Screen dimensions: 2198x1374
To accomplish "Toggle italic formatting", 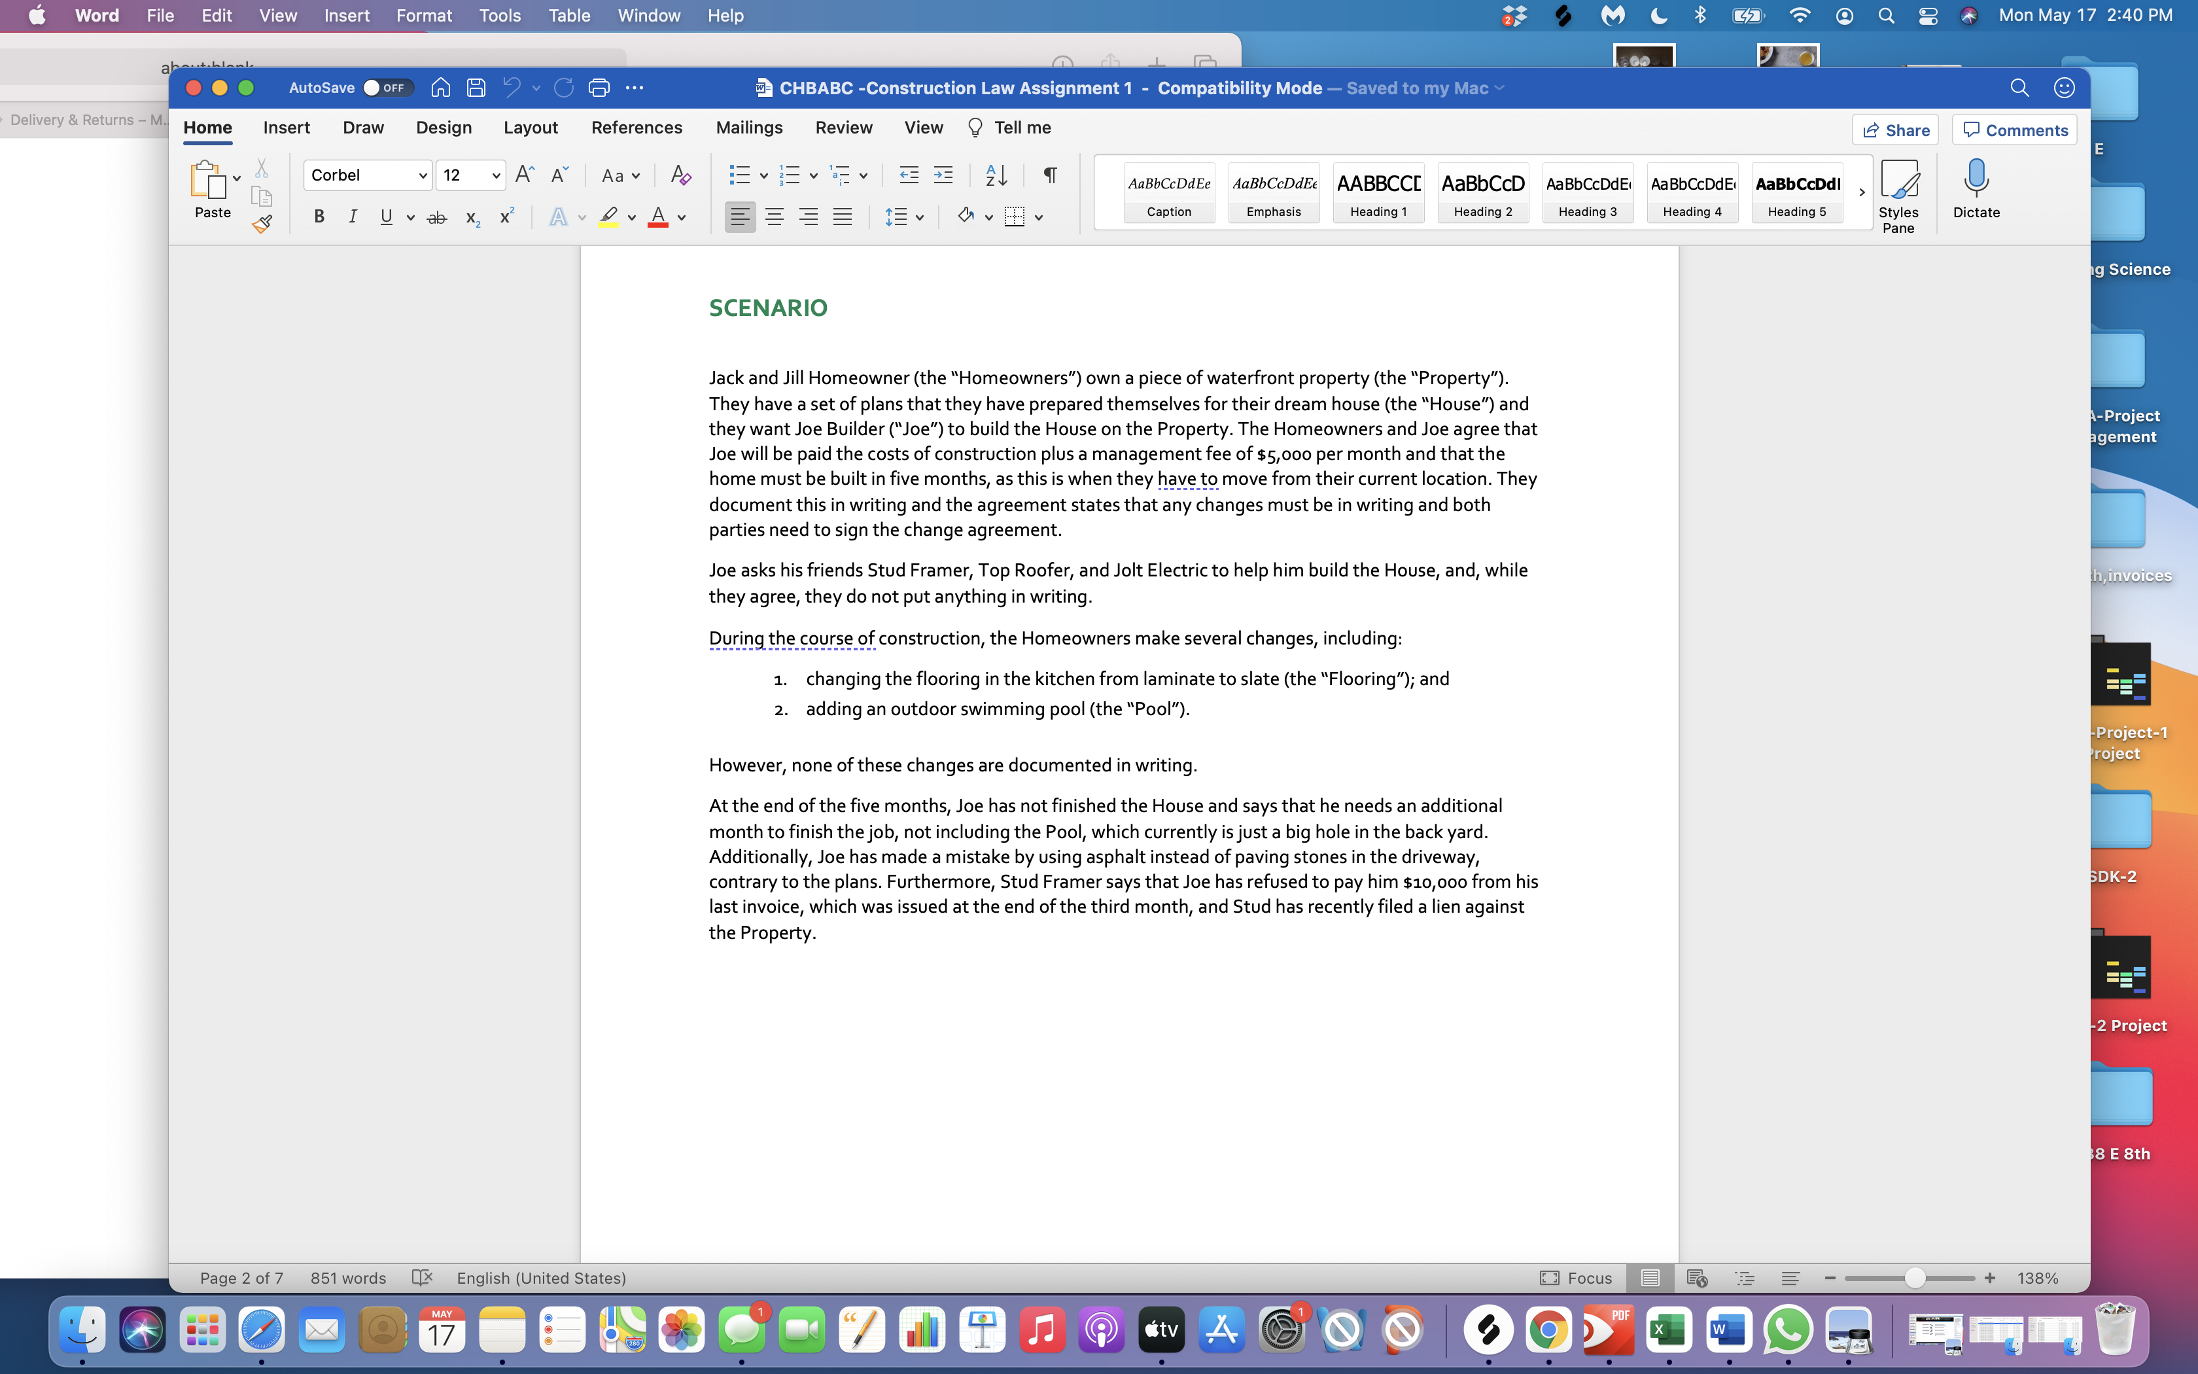I will point(353,217).
